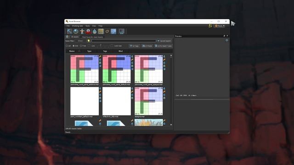Sort by the Type column header
The image size is (294, 165).
tap(89, 51)
